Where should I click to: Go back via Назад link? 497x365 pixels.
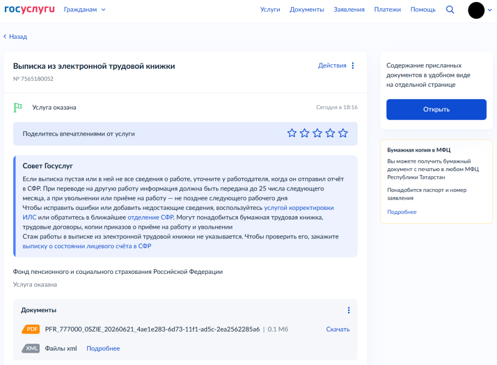(x=15, y=36)
